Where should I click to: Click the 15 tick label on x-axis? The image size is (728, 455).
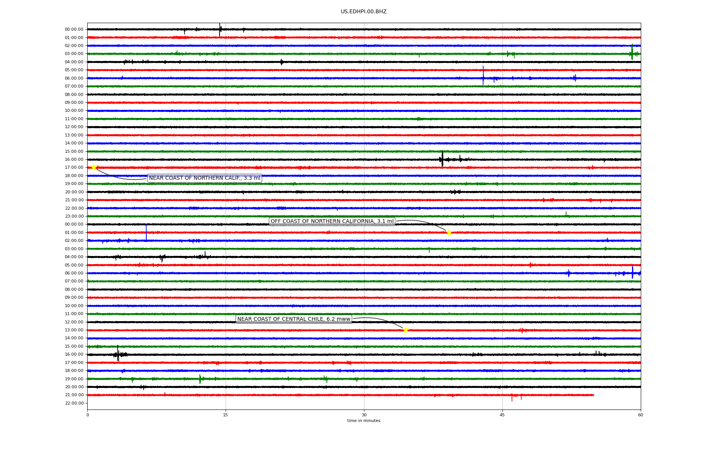pyautogui.click(x=226, y=415)
